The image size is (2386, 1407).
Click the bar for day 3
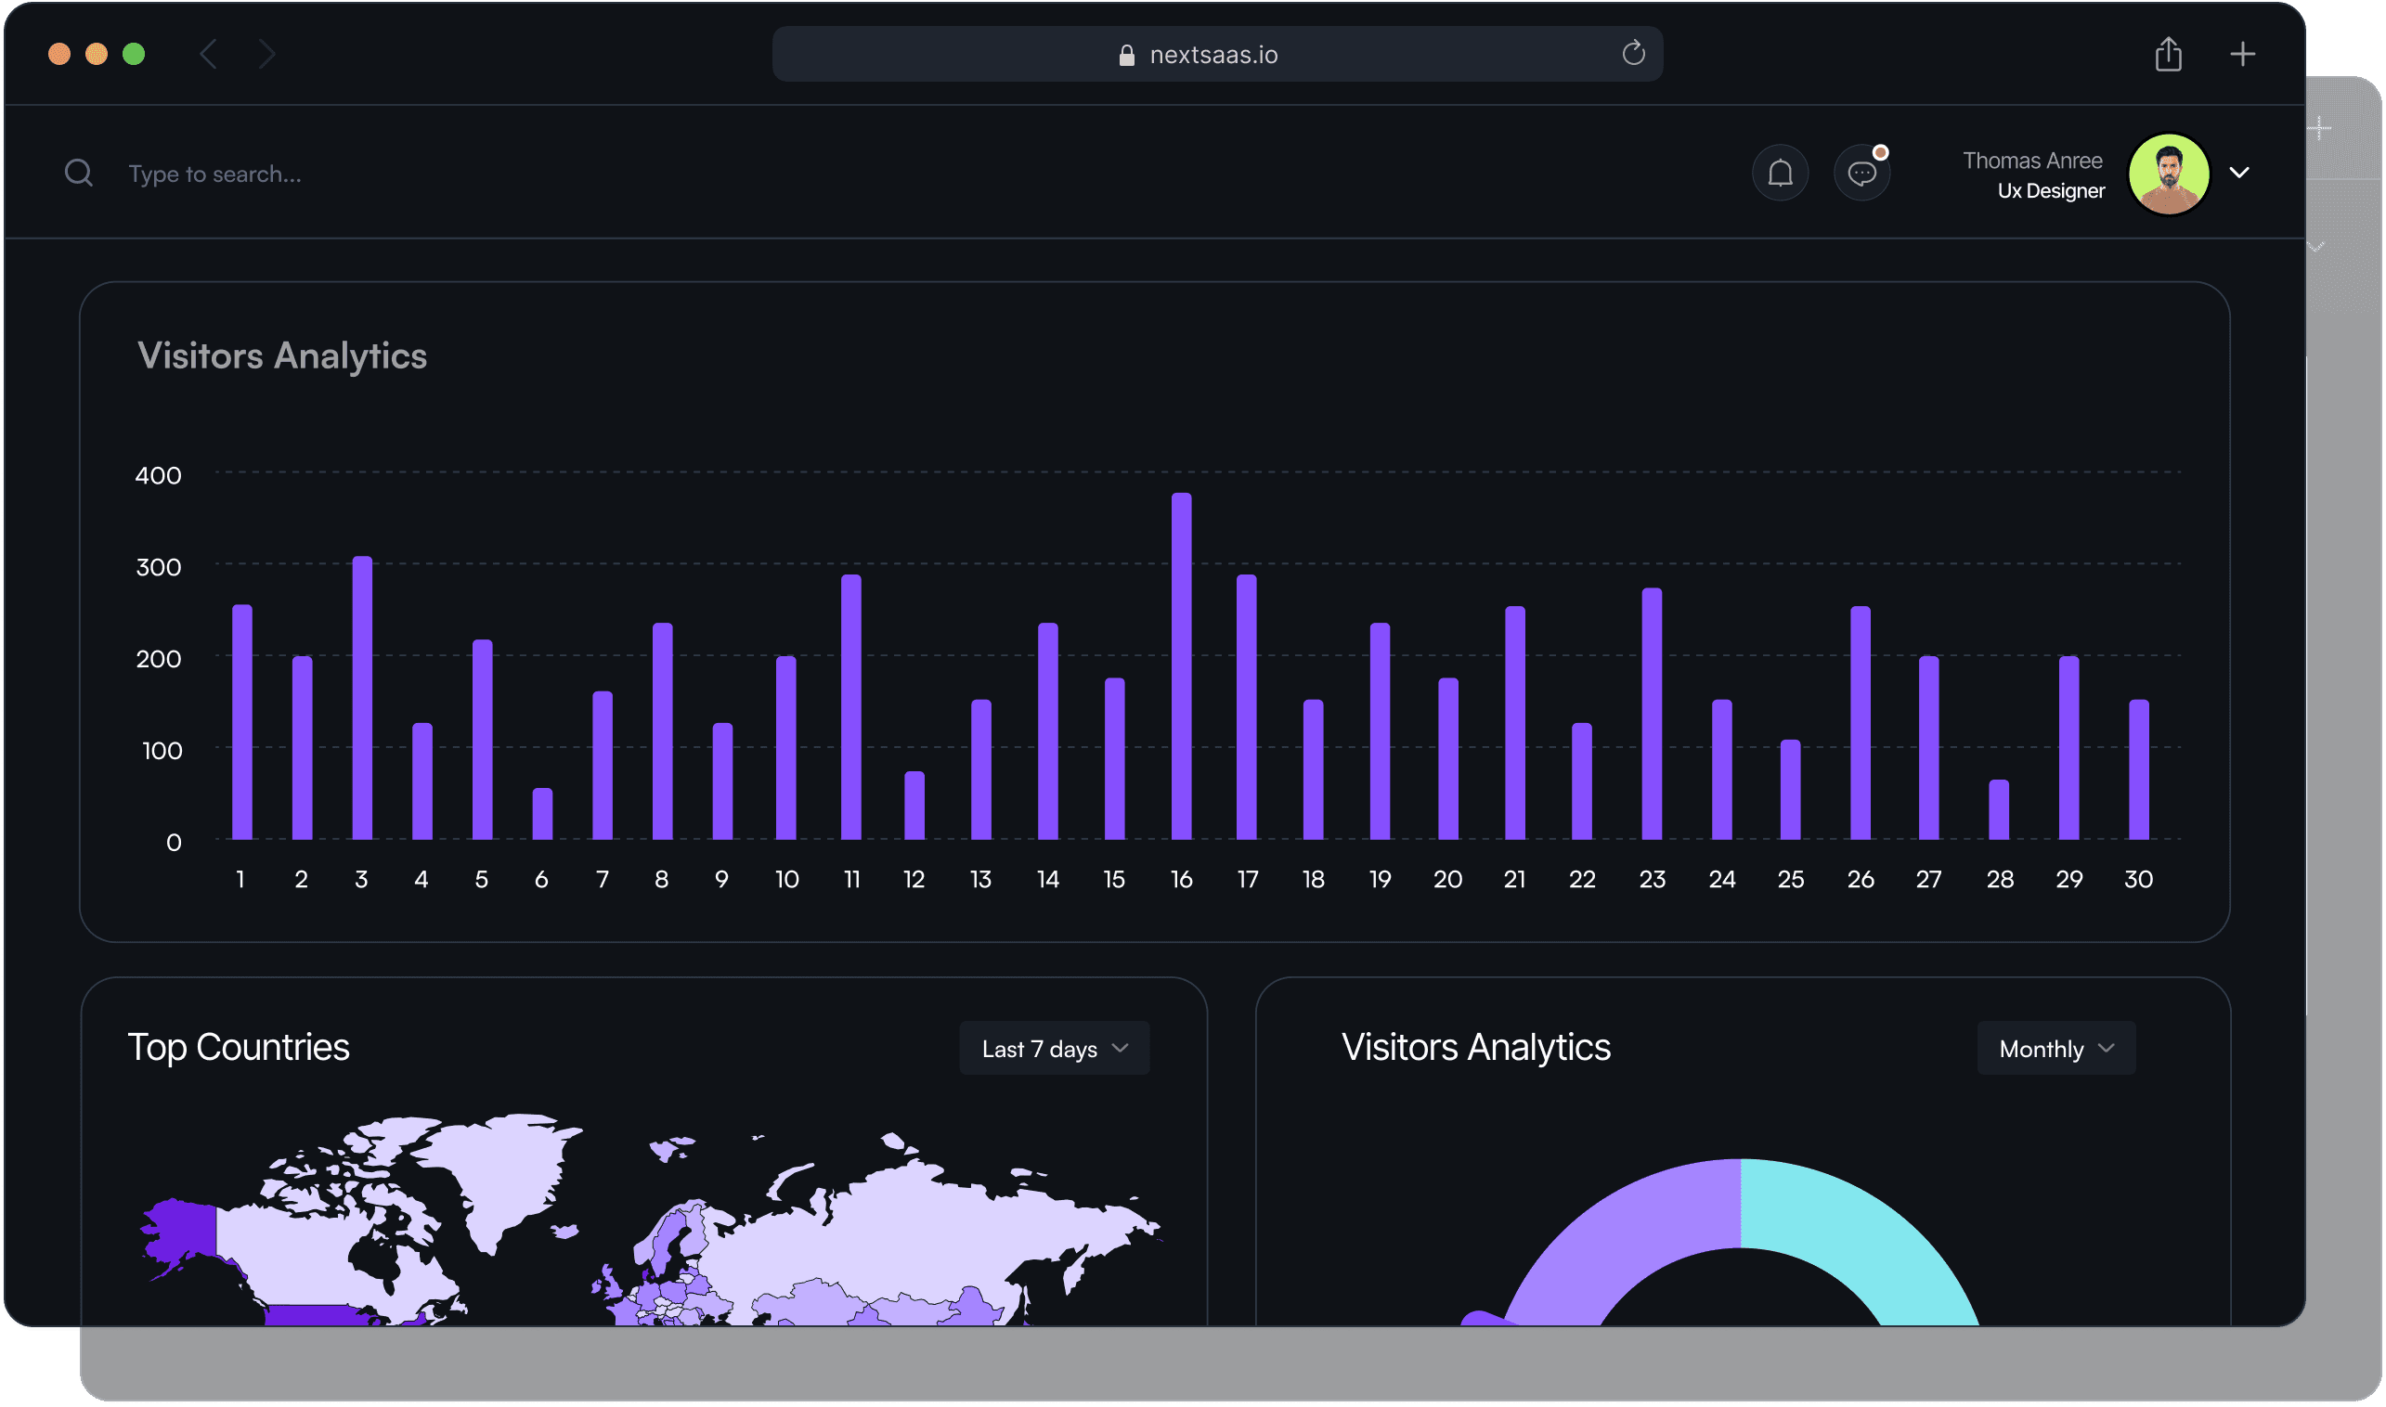point(361,698)
